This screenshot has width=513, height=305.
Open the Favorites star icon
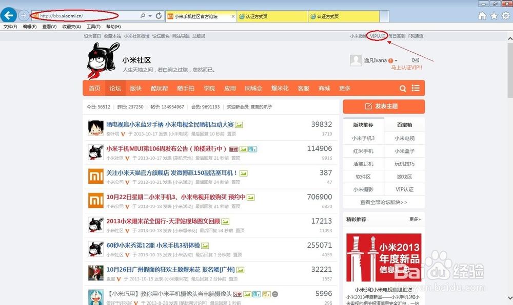click(494, 16)
